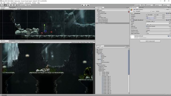Select the Rotate tool in the toolbar
This screenshot has width=171, height=96.
8,5
